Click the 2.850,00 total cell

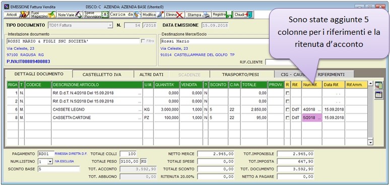pyautogui.click(x=254, y=110)
